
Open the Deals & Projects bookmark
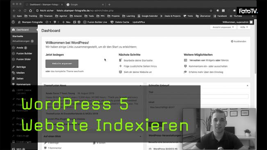point(171,16)
